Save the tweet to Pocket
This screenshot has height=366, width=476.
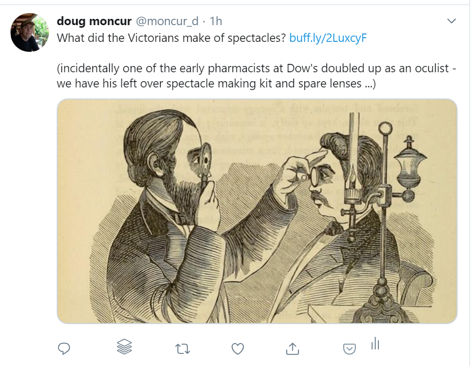(x=350, y=348)
